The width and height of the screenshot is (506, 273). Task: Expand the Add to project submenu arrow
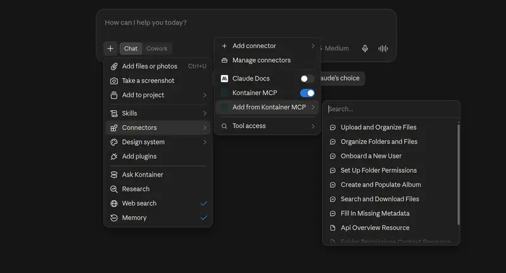pos(204,95)
